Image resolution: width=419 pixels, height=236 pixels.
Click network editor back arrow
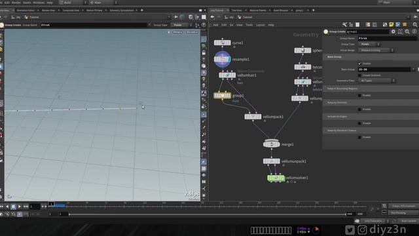pos(212,17)
